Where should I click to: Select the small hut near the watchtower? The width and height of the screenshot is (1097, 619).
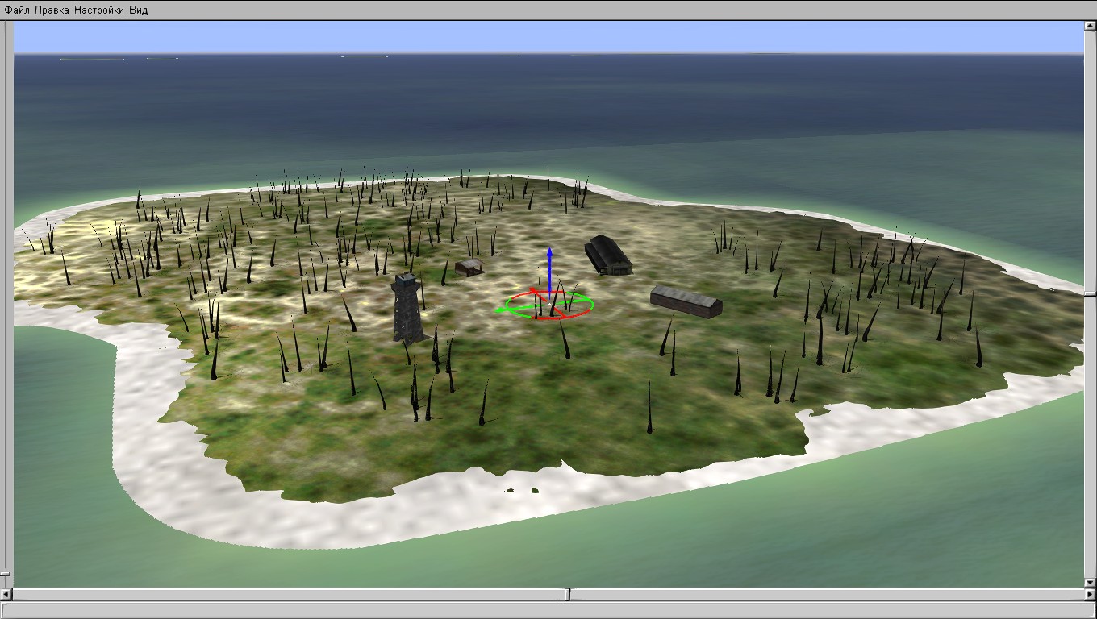click(469, 267)
